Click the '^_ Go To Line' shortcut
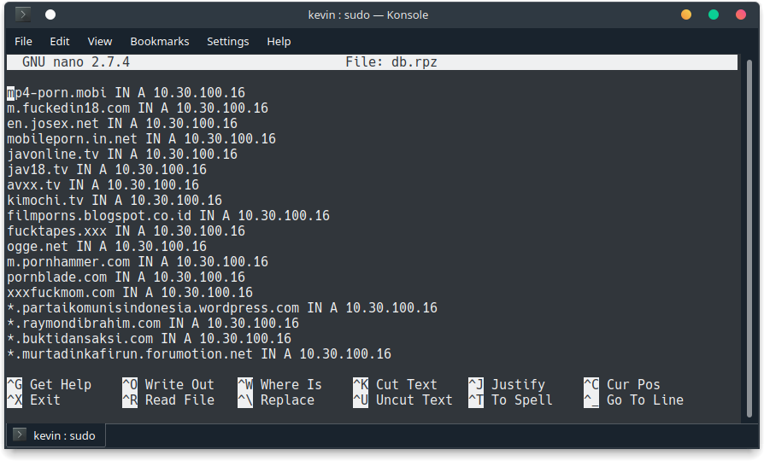This screenshot has width=764, height=461. pyautogui.click(x=633, y=400)
